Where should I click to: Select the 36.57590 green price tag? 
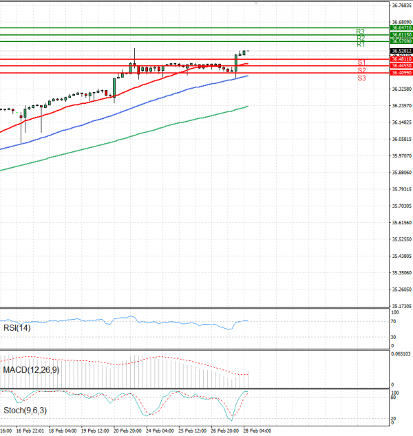pyautogui.click(x=401, y=41)
